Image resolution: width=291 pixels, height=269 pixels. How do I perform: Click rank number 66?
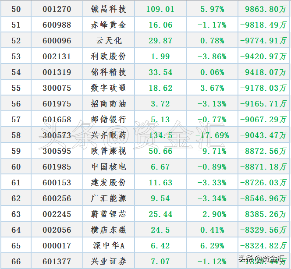click(16, 262)
